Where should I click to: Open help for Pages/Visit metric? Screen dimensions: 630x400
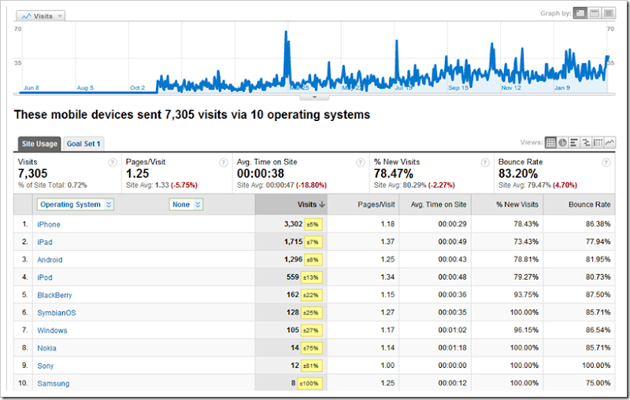click(x=224, y=163)
